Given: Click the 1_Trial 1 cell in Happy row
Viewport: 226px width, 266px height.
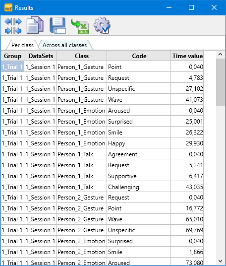Looking at the screenshot, I should pyautogui.click(x=12, y=143).
